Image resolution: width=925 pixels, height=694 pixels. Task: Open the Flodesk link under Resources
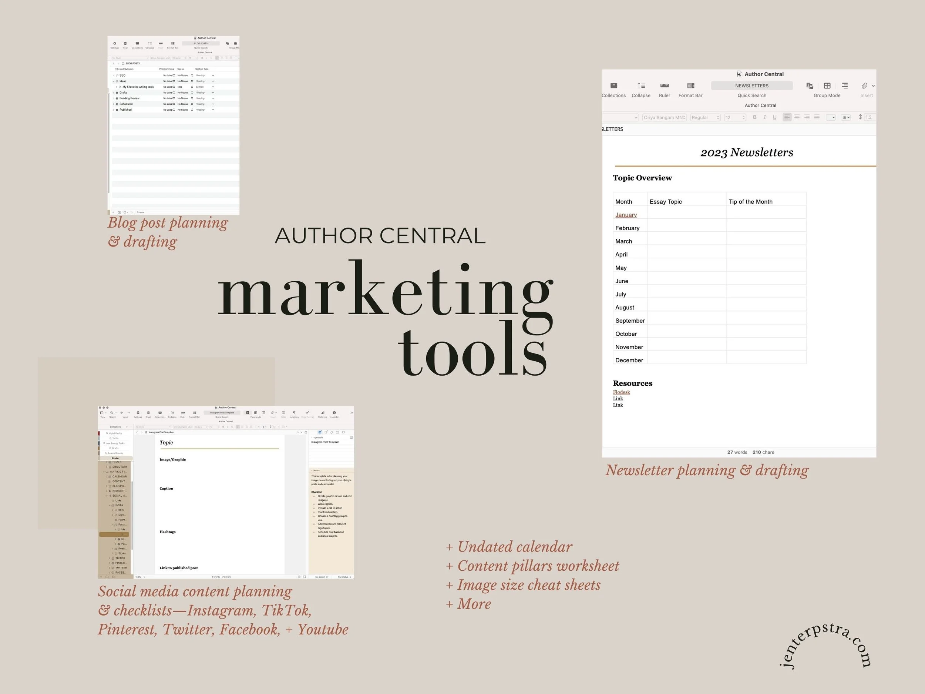[621, 392]
